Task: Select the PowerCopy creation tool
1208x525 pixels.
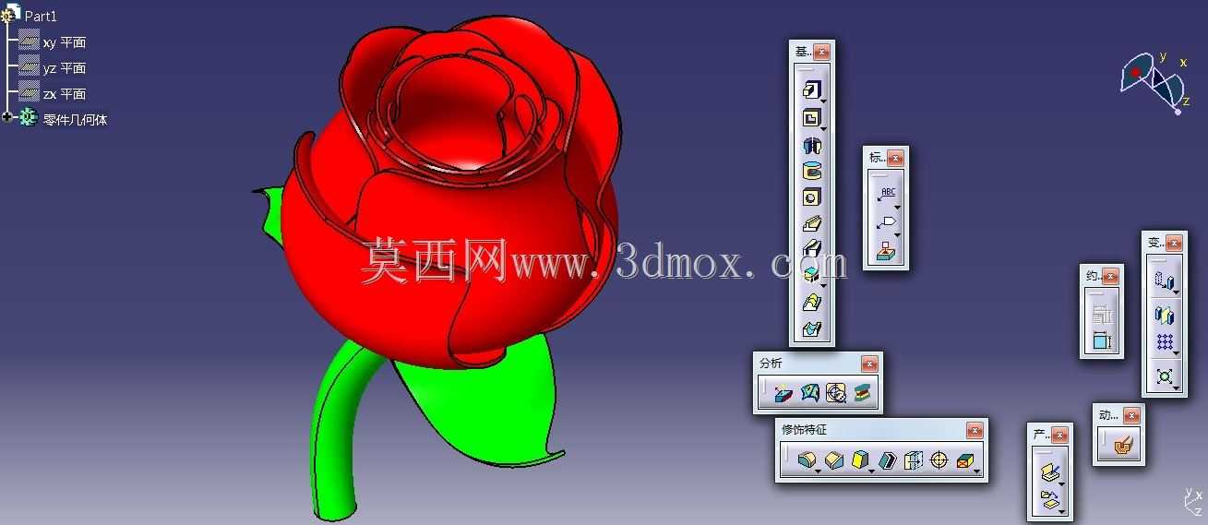Action: click(1048, 472)
